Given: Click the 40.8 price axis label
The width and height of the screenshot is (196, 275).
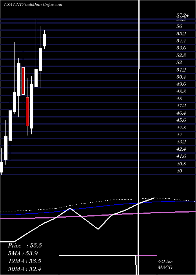Looking at the screenshot, I should point(181,164).
